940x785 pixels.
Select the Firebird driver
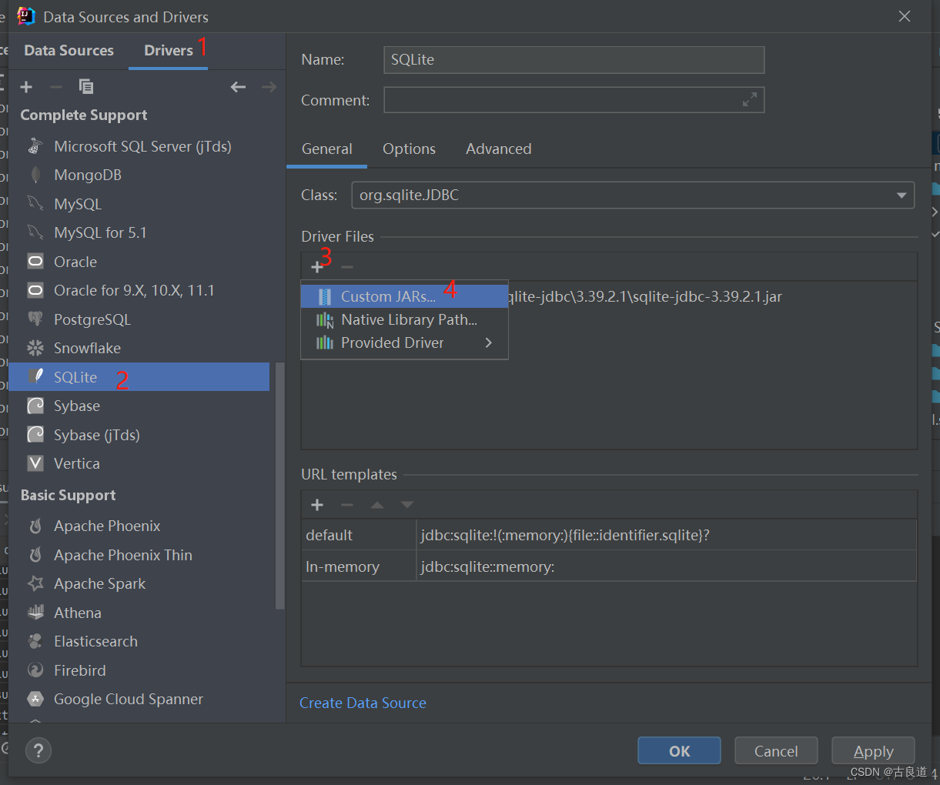(139, 670)
